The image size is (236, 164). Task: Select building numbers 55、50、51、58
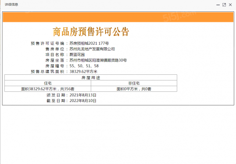tap(84, 66)
